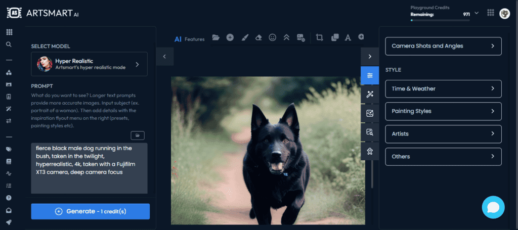This screenshot has height=230, width=518.
Task: Select the sliders settings tab on flyout
Action: 370,75
